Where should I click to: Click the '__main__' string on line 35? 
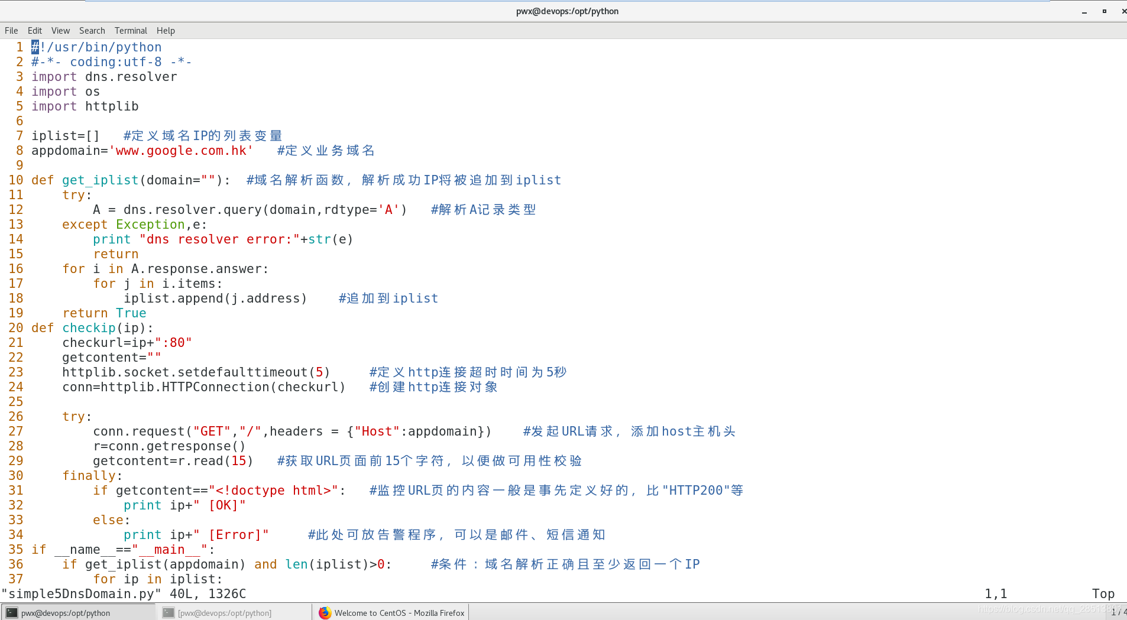click(x=170, y=550)
